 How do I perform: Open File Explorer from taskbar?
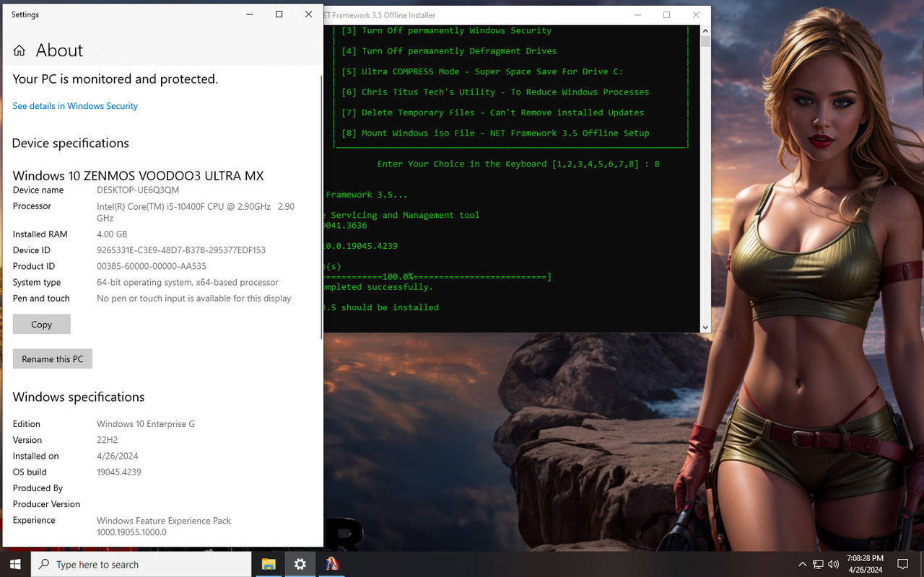click(x=269, y=564)
